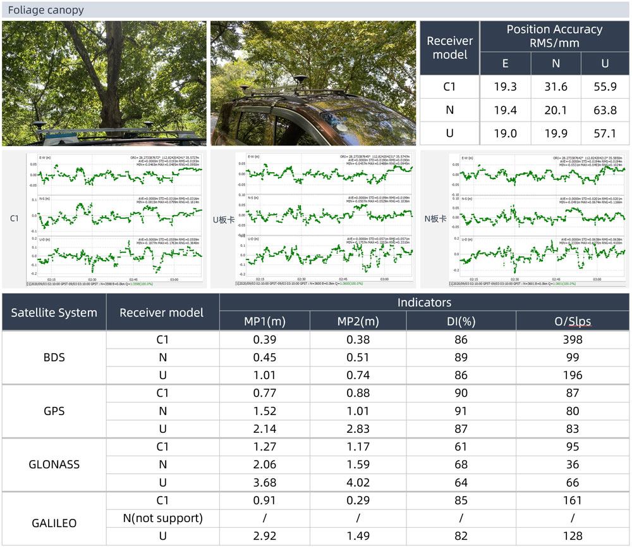Select the 19.4 cell in accuracy table
Viewport: 632px width, 548px height.
[x=505, y=110]
